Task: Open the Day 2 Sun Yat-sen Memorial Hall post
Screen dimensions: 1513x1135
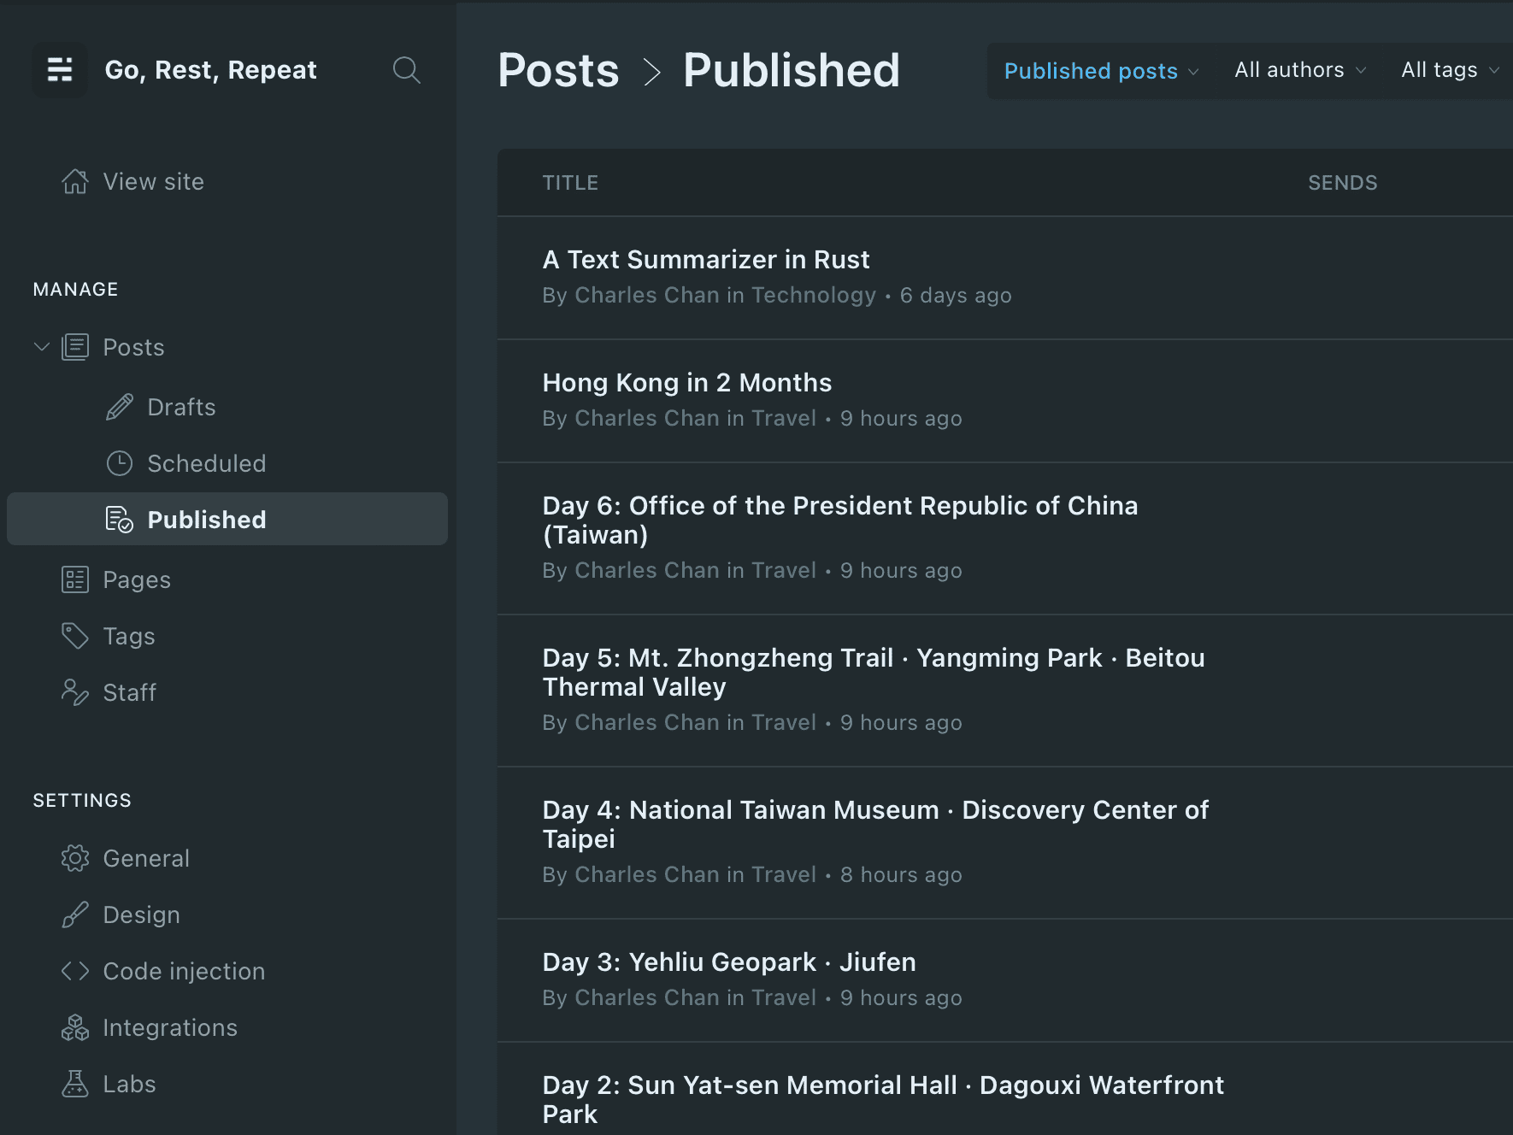Action: point(883,1099)
